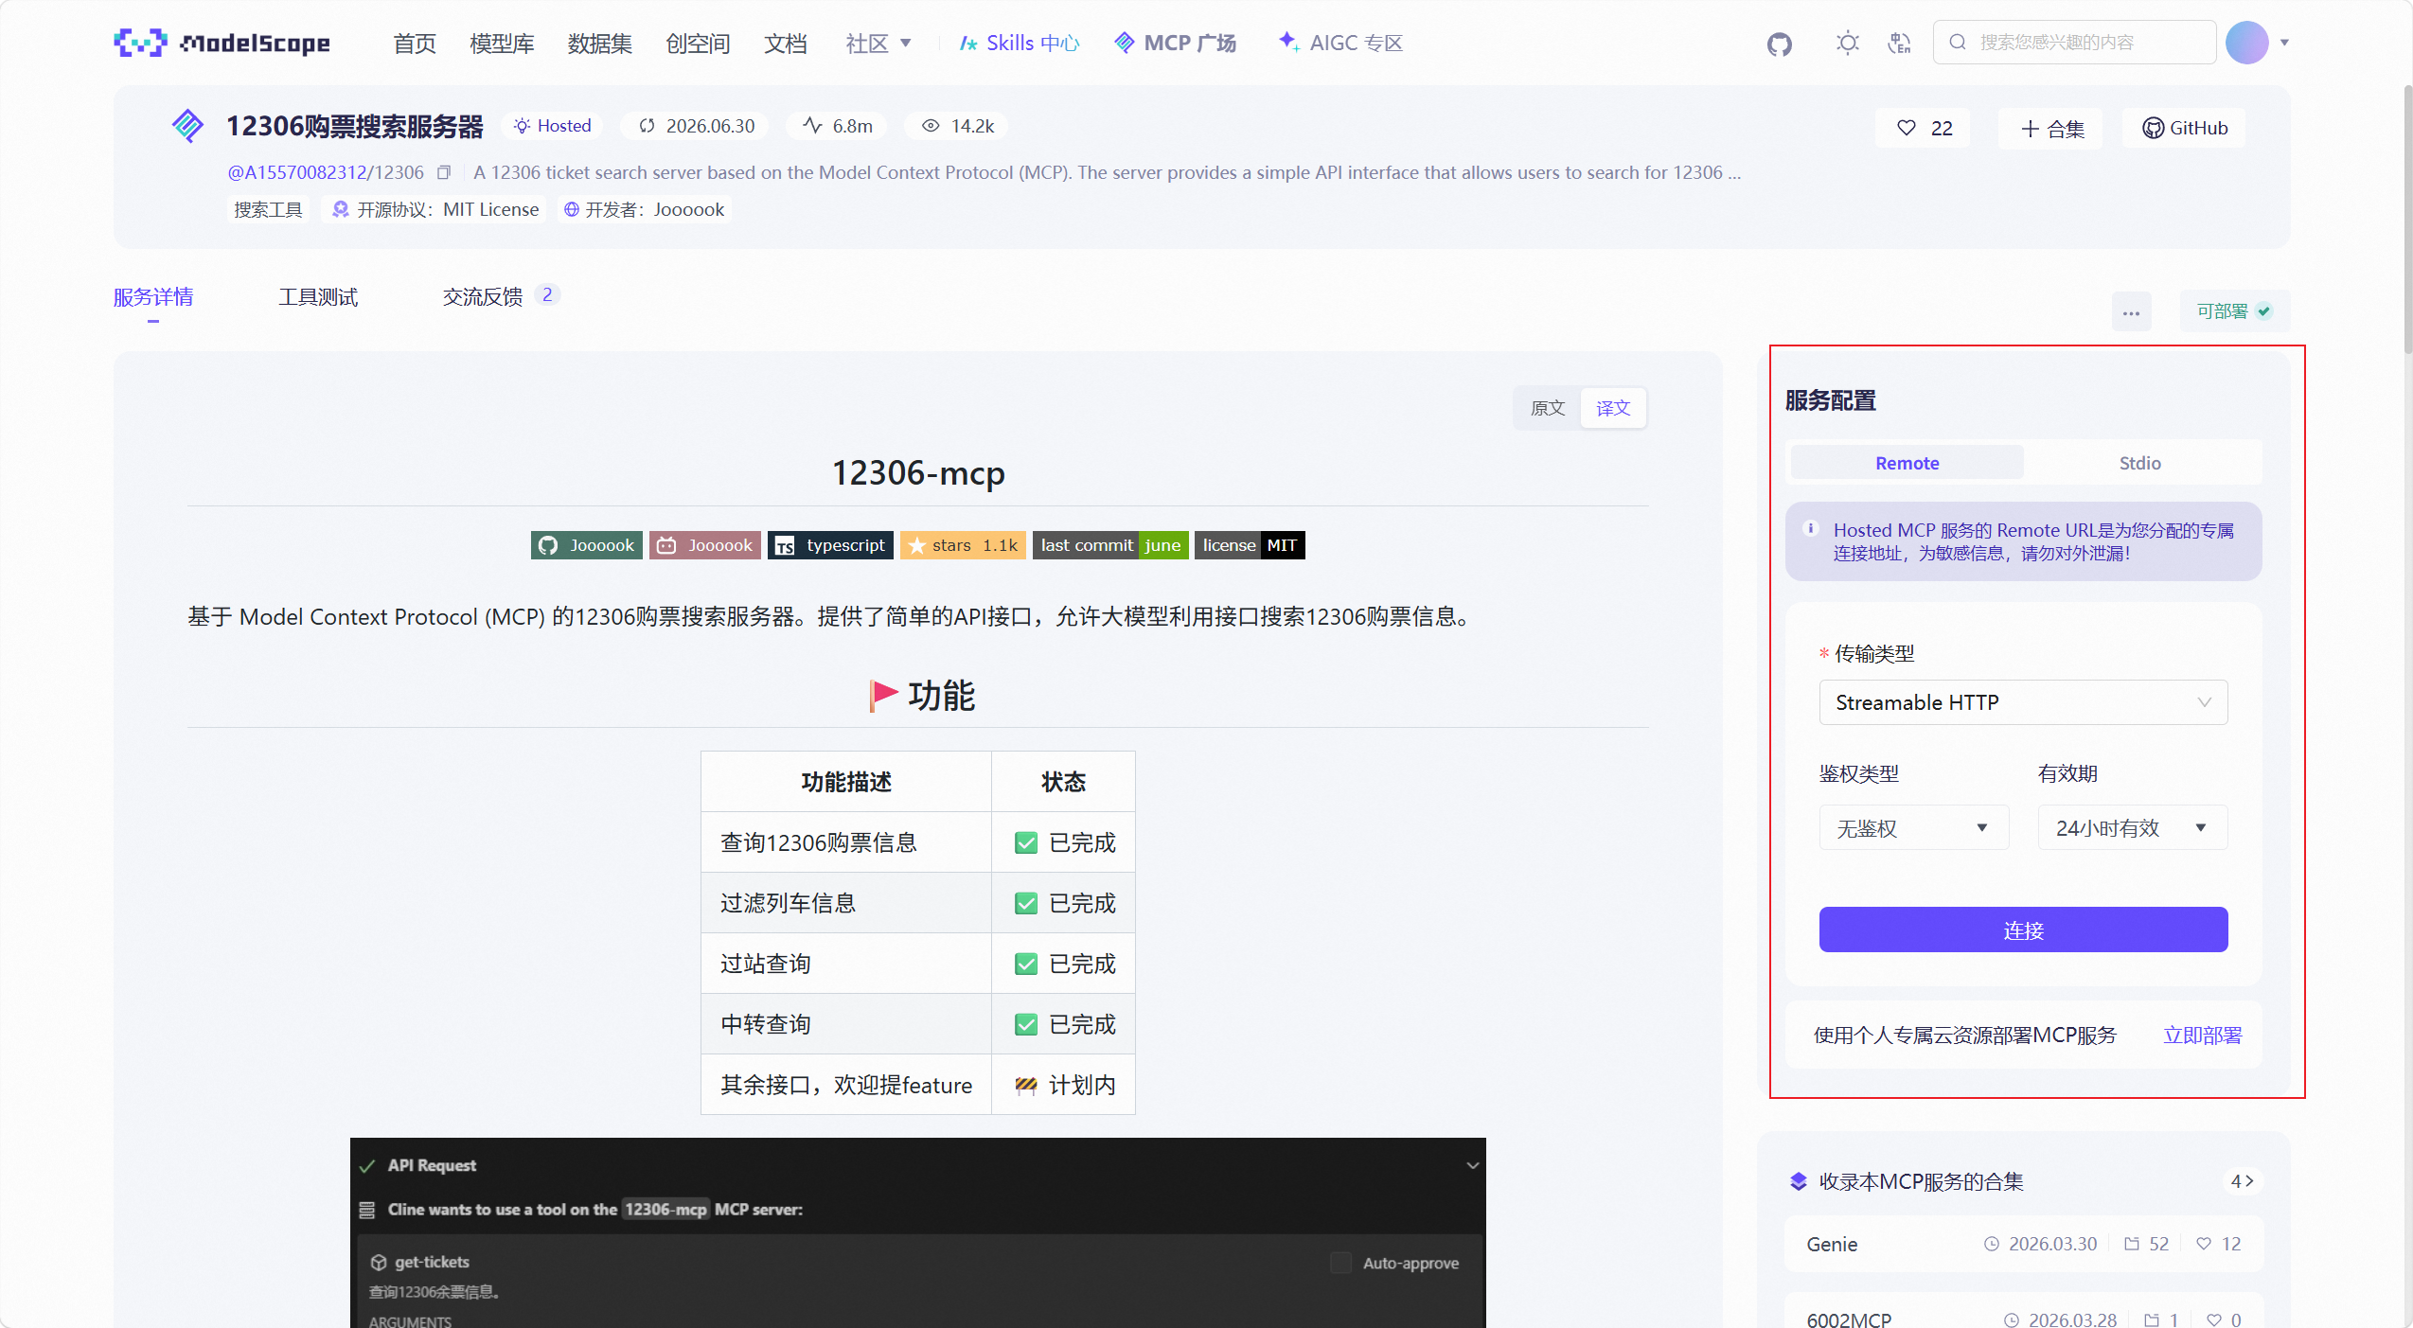Click the 开源协议 MIT License tag
Screen dimensions: 2413x1328
point(435,209)
